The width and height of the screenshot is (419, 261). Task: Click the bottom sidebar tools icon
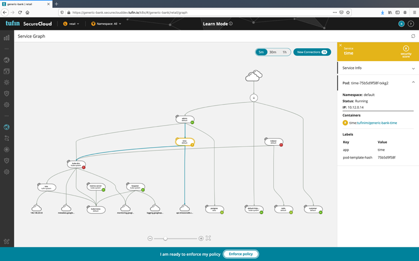tap(7, 241)
